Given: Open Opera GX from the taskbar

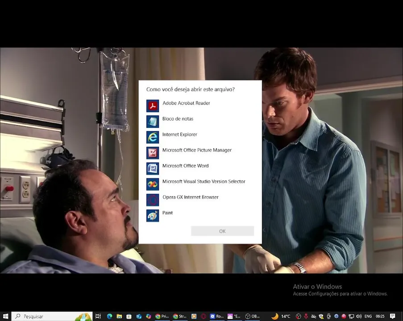Looking at the screenshot, I should [x=204, y=316].
